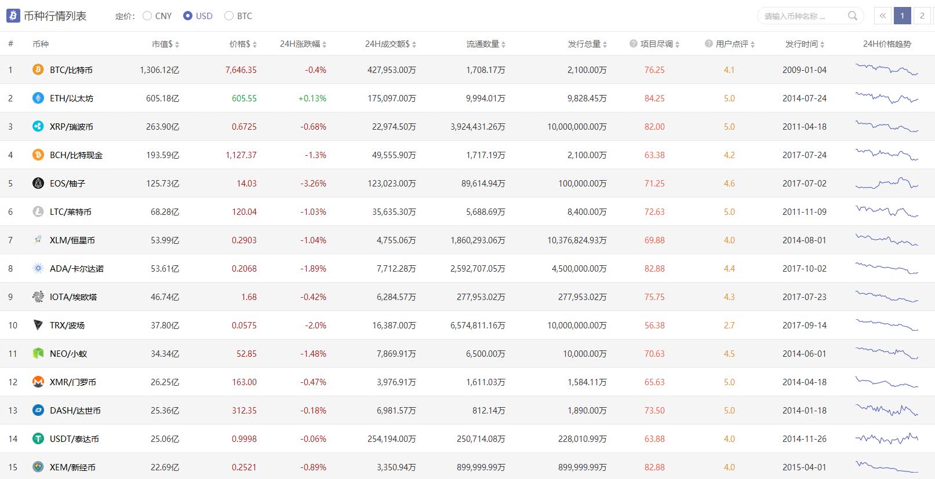Select the CNY pricing radio button
This screenshot has width=935, height=479.
point(147,16)
